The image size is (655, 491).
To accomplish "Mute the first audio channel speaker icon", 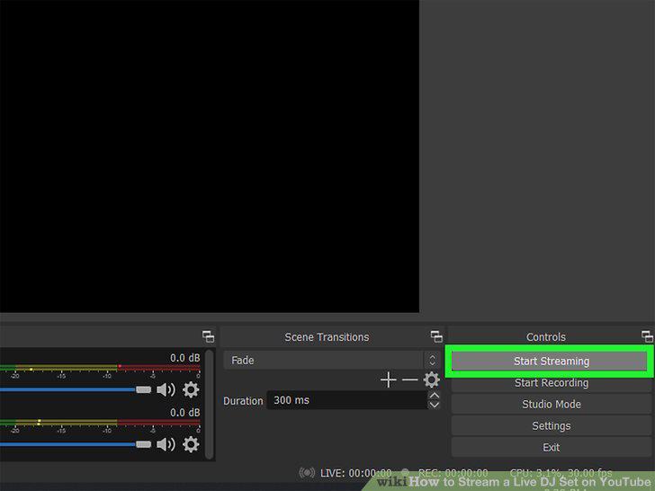I will click(166, 389).
